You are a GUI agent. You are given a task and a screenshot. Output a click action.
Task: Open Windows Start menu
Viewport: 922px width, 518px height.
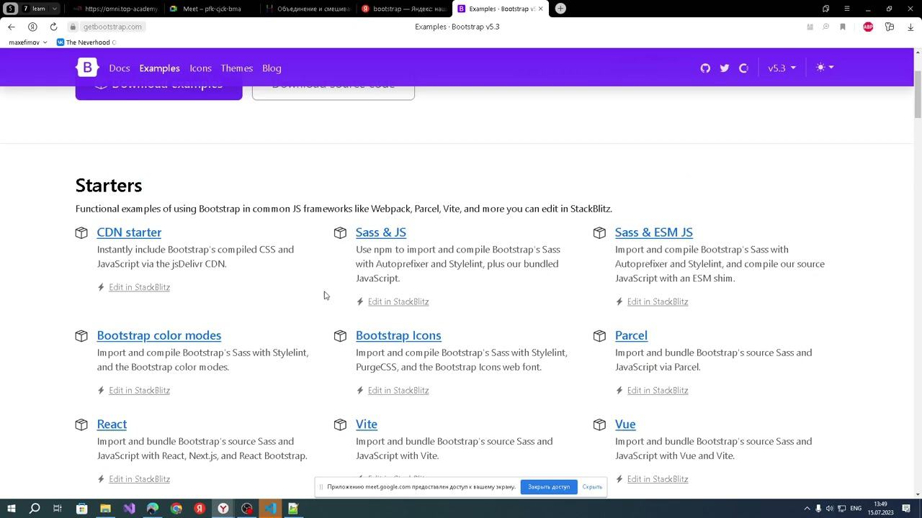tap(11, 509)
